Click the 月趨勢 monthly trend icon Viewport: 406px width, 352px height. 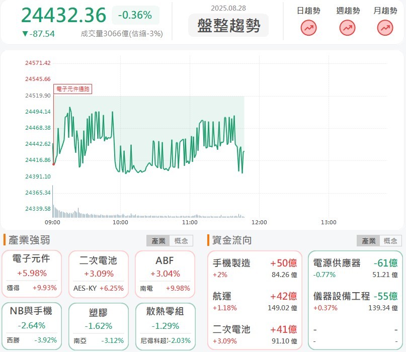[x=385, y=28]
